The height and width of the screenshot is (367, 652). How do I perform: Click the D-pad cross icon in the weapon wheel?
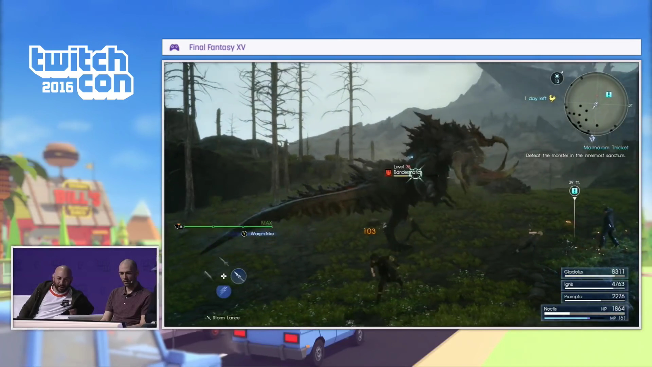click(x=223, y=276)
